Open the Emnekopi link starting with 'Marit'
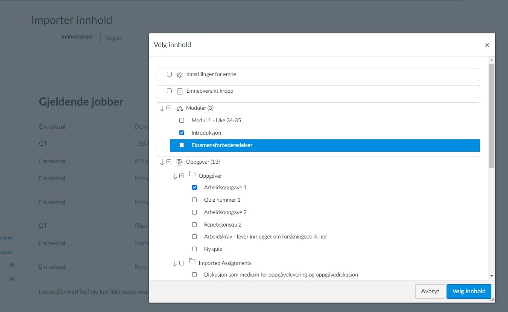The height and width of the screenshot is (312, 508). pyautogui.click(x=142, y=243)
